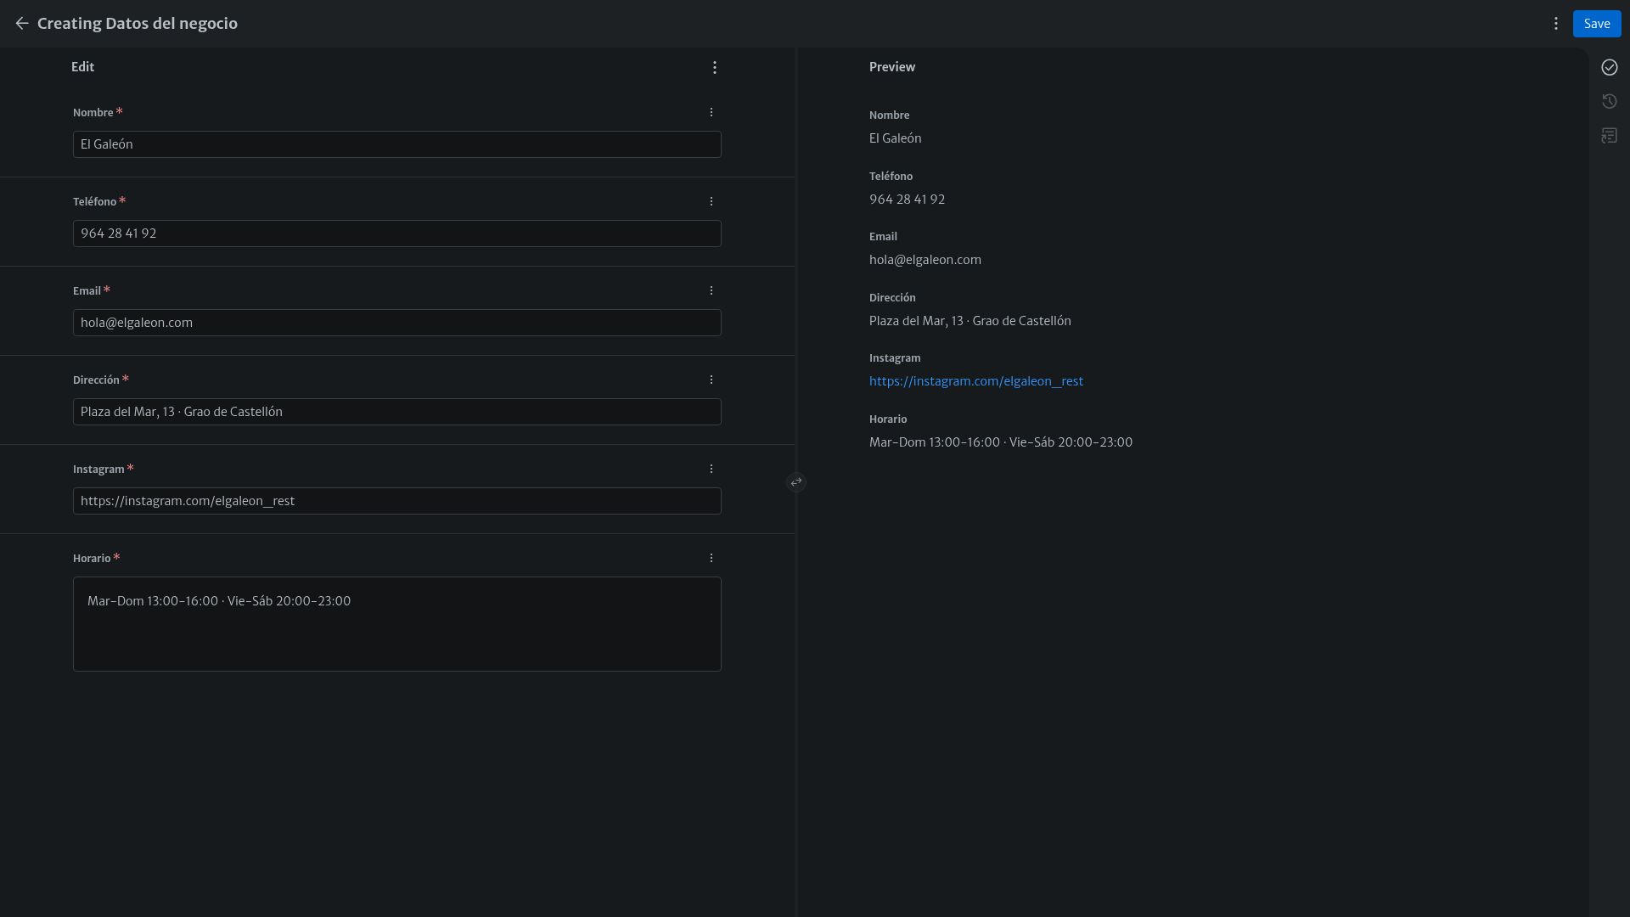Select the 'hola@elgaleon.com' preview value

coord(925,260)
